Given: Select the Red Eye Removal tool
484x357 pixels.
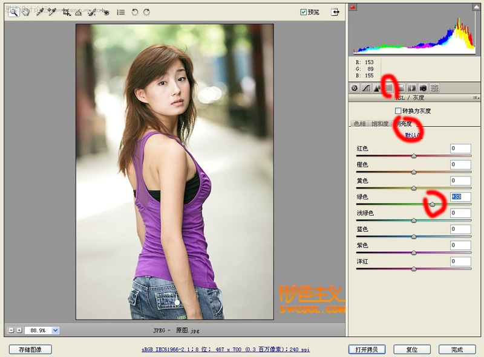Looking at the screenshot, I should 106,12.
